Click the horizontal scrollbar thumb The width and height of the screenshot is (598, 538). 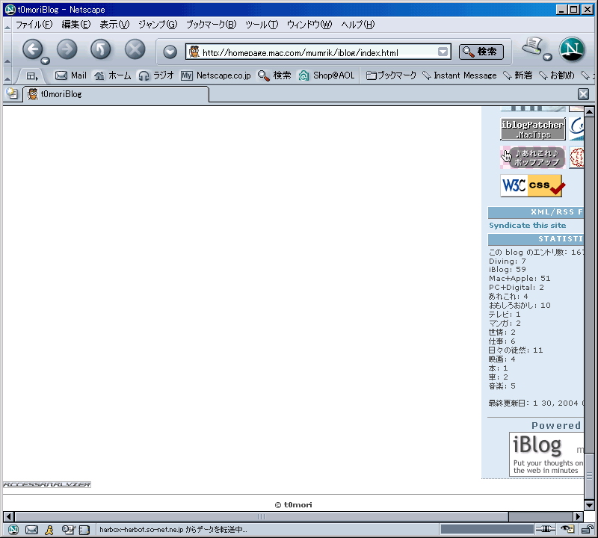click(262, 516)
